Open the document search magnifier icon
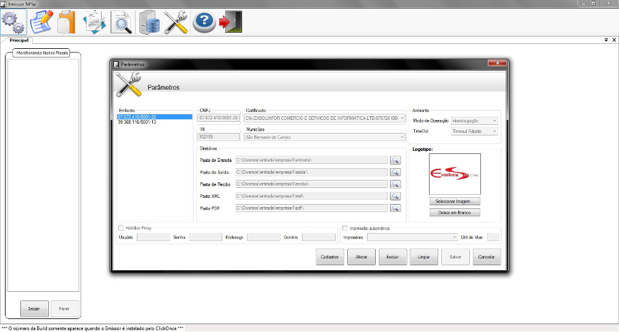This screenshot has width=619, height=332. click(121, 22)
